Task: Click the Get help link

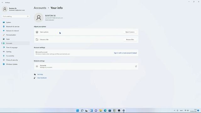Action: pos(40,74)
